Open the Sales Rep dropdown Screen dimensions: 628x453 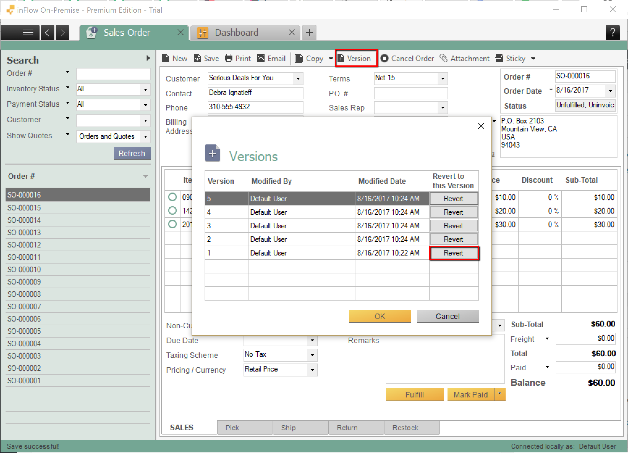(x=443, y=108)
